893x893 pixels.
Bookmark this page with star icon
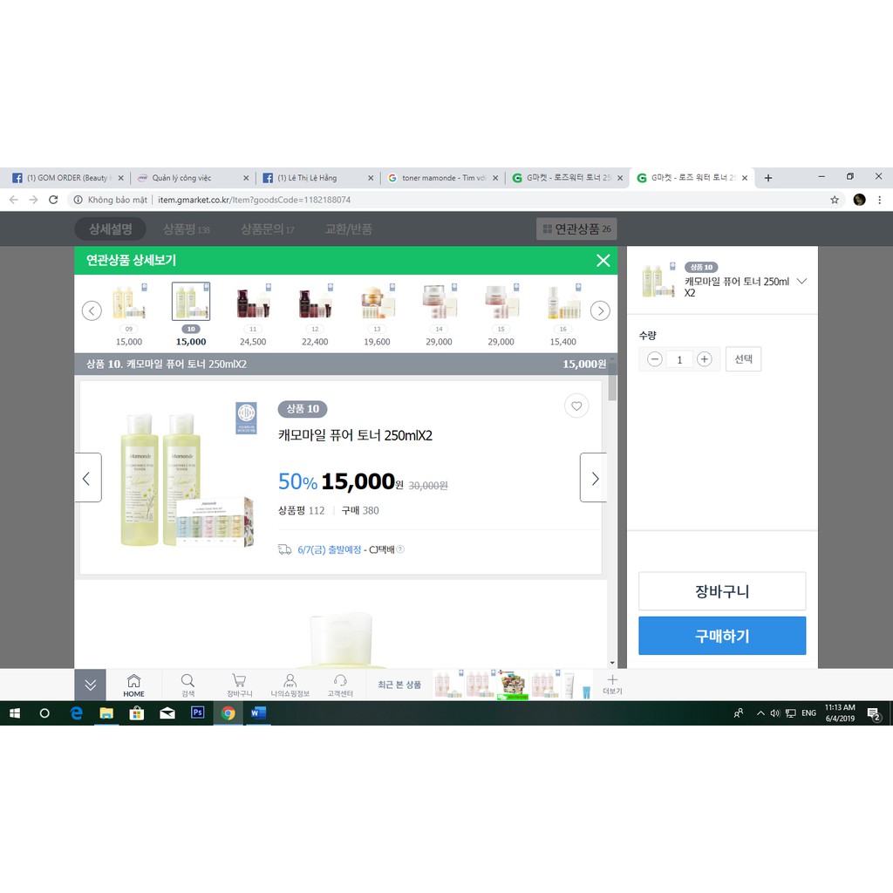(835, 200)
